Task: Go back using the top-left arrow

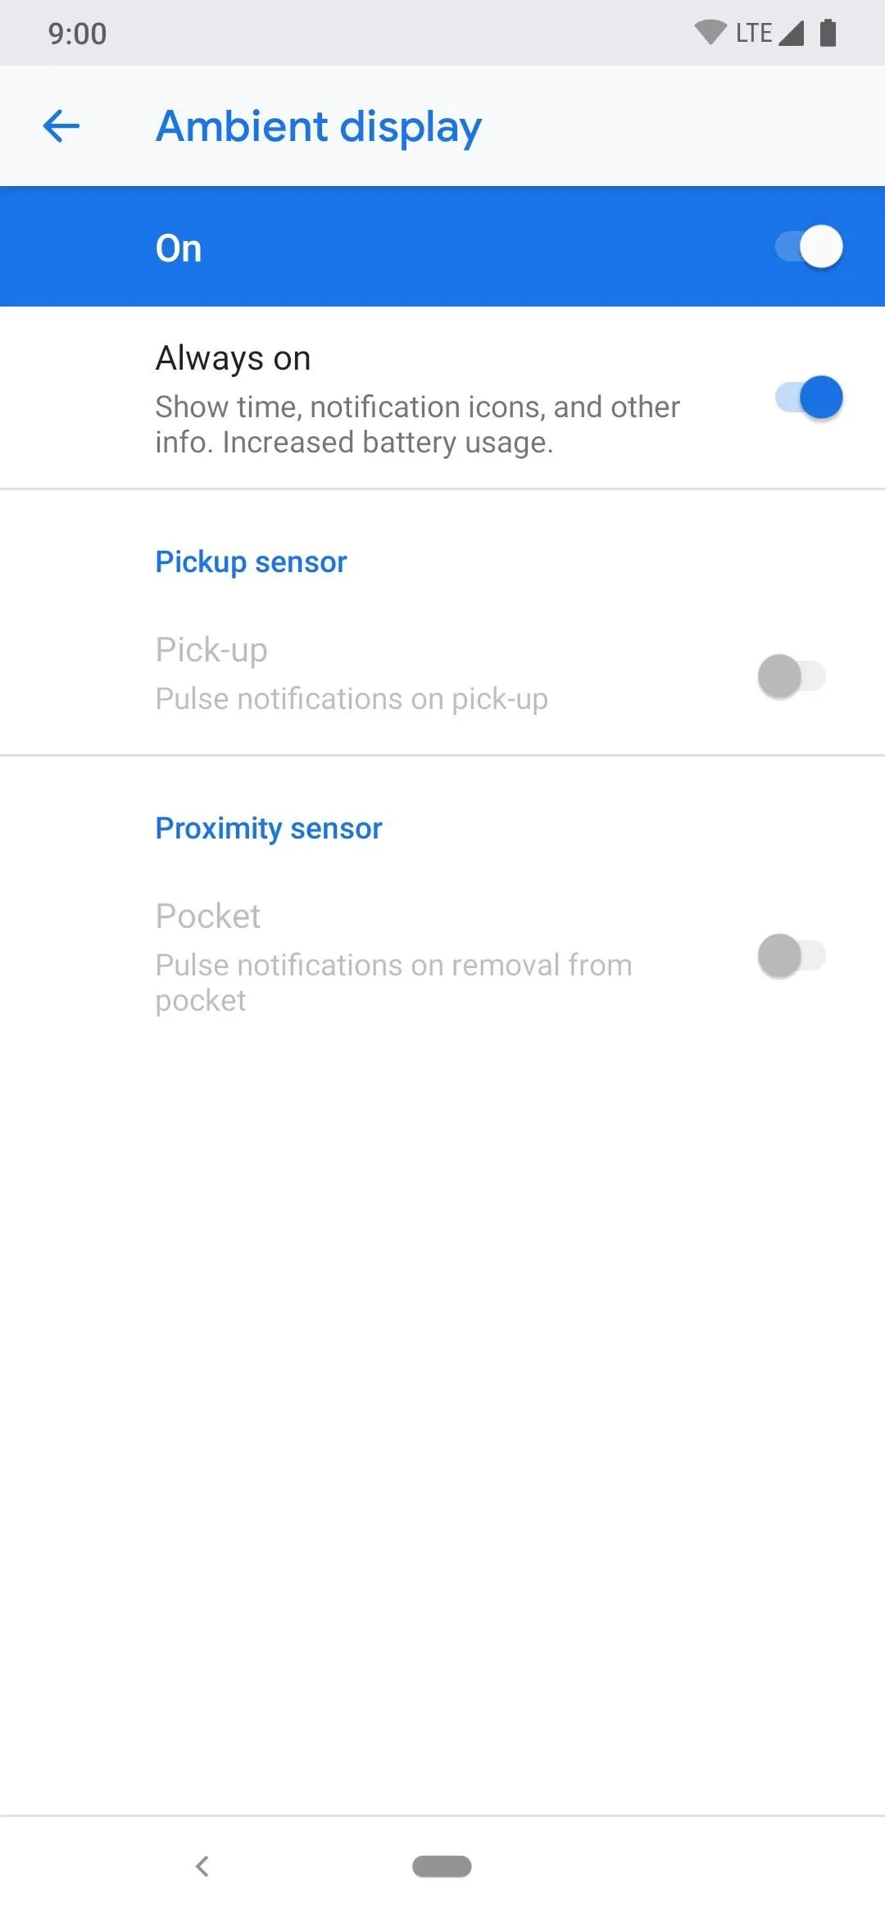Action: [x=61, y=126]
